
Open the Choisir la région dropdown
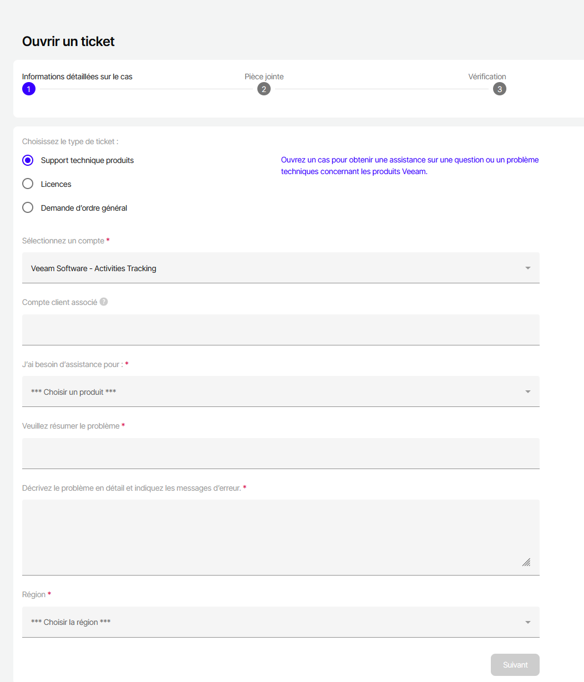280,622
